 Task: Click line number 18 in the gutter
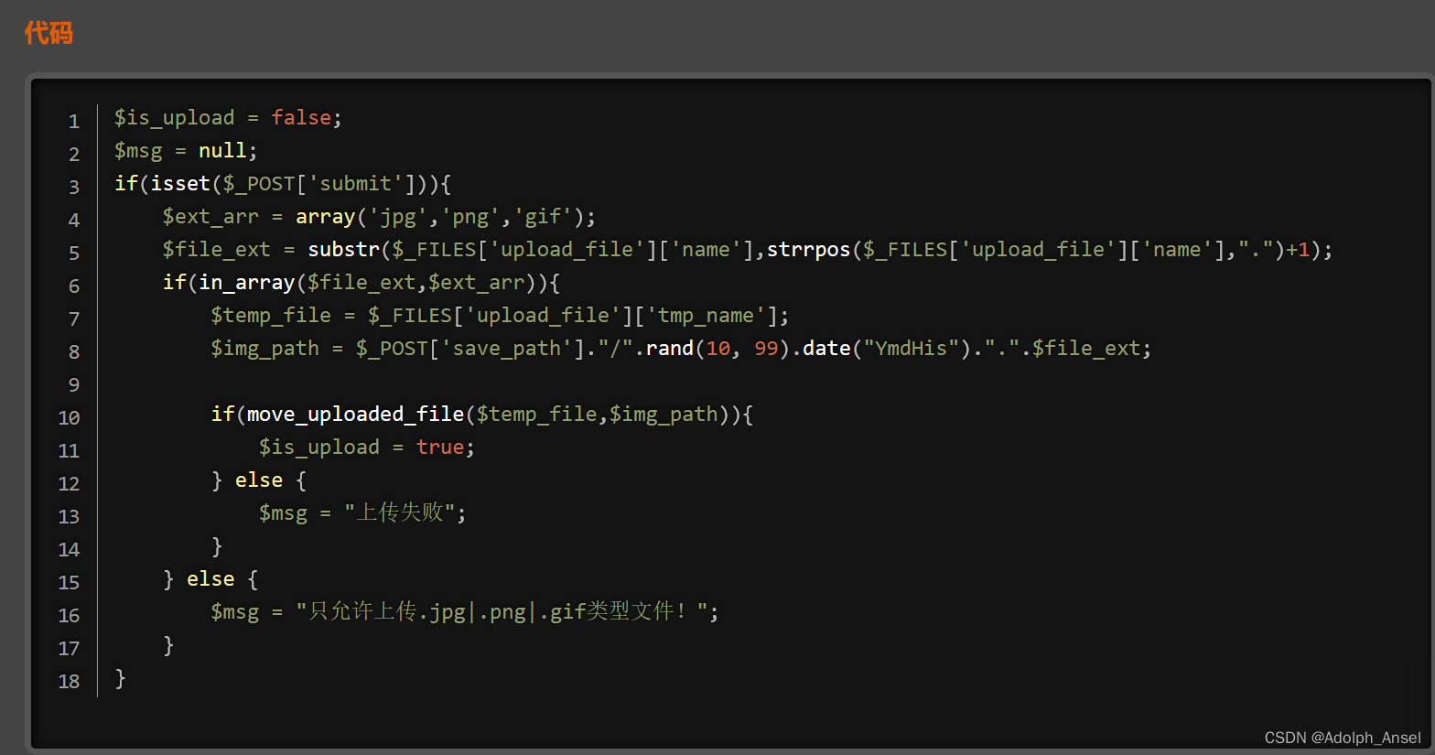[x=70, y=681]
